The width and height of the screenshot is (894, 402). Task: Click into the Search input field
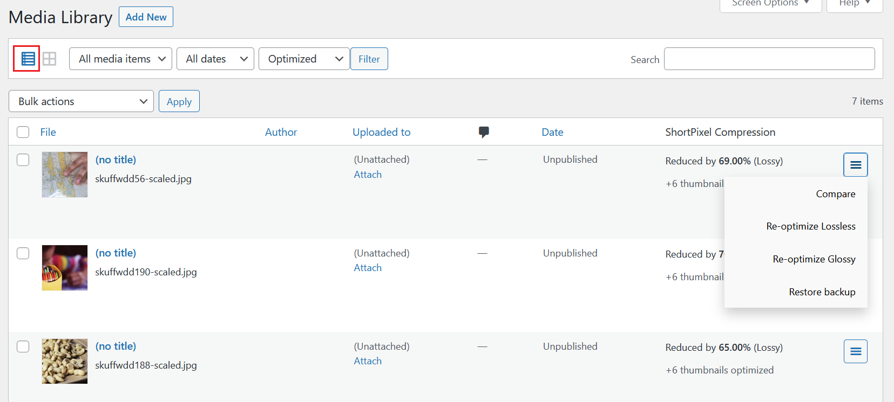click(769, 59)
